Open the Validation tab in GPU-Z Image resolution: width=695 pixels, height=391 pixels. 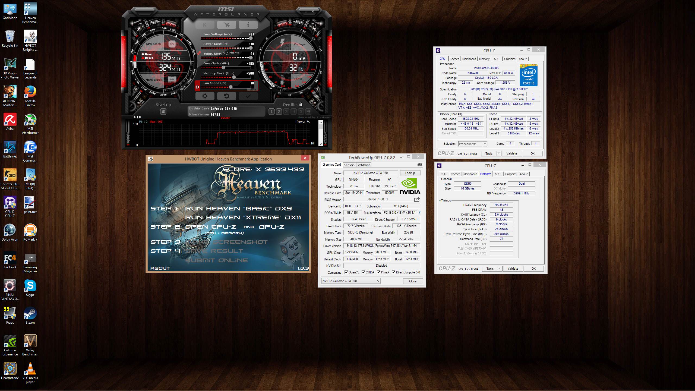[364, 165]
